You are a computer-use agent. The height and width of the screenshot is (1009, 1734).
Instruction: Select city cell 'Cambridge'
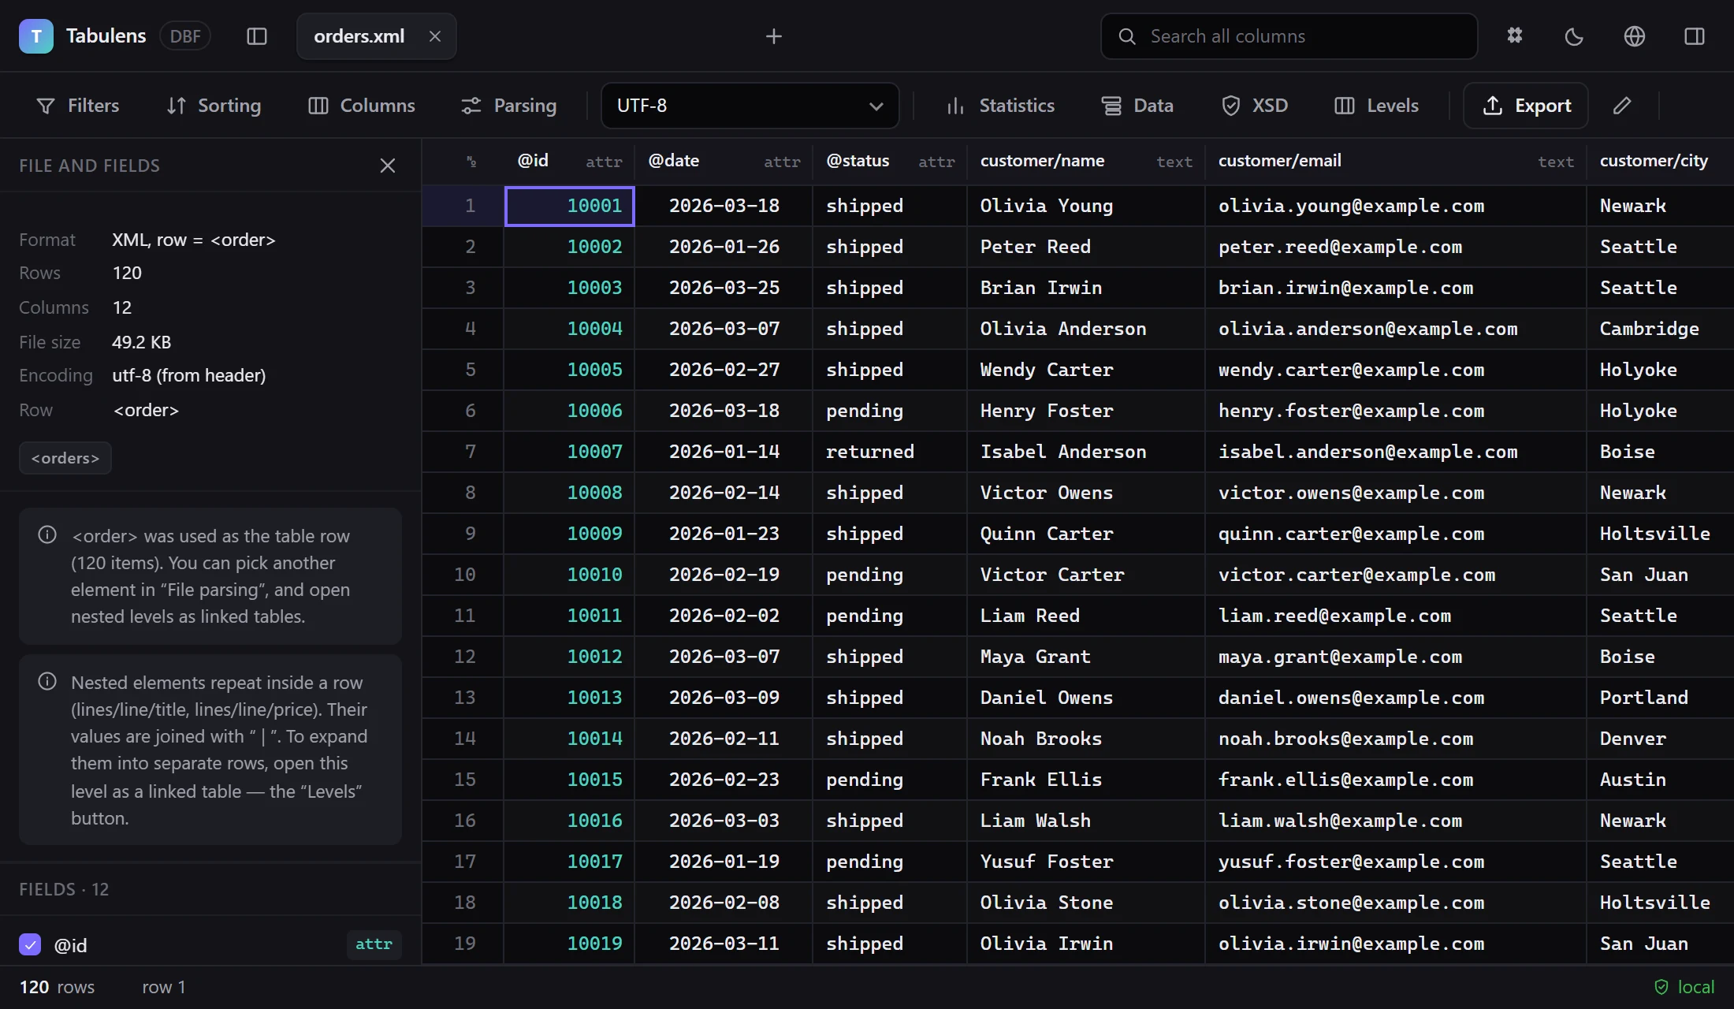pyautogui.click(x=1660, y=329)
